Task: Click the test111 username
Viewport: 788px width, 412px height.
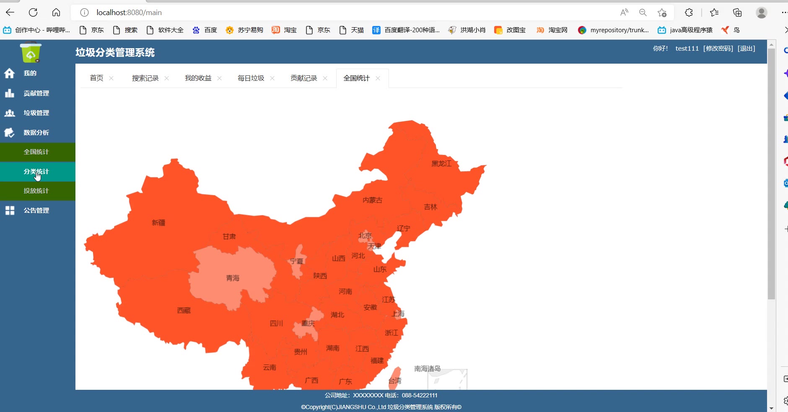Action: [x=687, y=49]
